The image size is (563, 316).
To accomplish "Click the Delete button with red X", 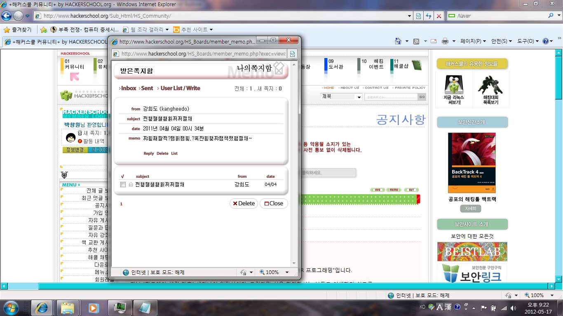I will [243, 203].
